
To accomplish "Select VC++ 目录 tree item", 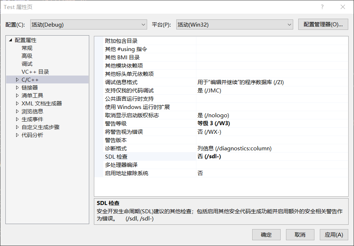I will pos(35,72).
